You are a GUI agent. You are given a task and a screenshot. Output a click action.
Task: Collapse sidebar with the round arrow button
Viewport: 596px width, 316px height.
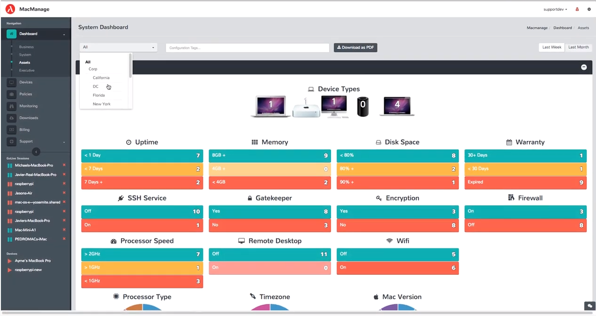click(x=36, y=151)
